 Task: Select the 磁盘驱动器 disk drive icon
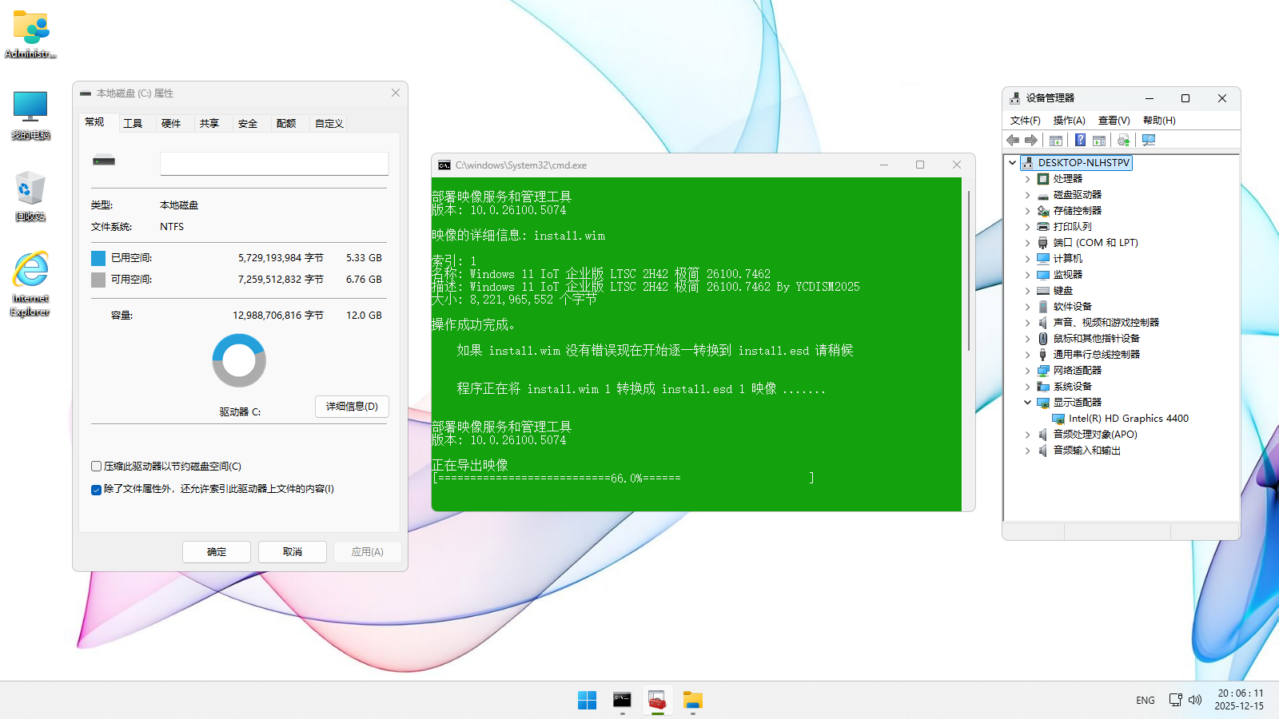click(x=1043, y=195)
